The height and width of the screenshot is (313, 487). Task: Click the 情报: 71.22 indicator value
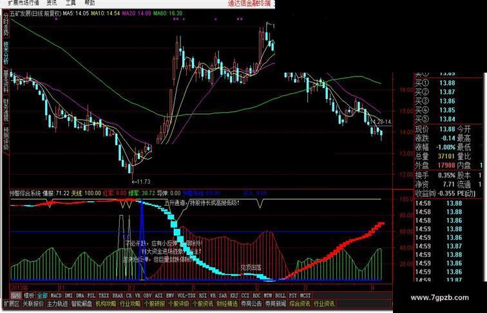(x=56, y=193)
